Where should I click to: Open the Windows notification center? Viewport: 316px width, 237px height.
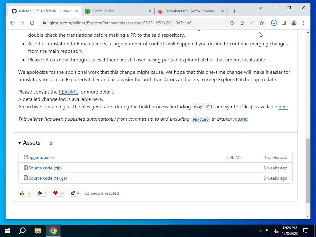[306, 231]
